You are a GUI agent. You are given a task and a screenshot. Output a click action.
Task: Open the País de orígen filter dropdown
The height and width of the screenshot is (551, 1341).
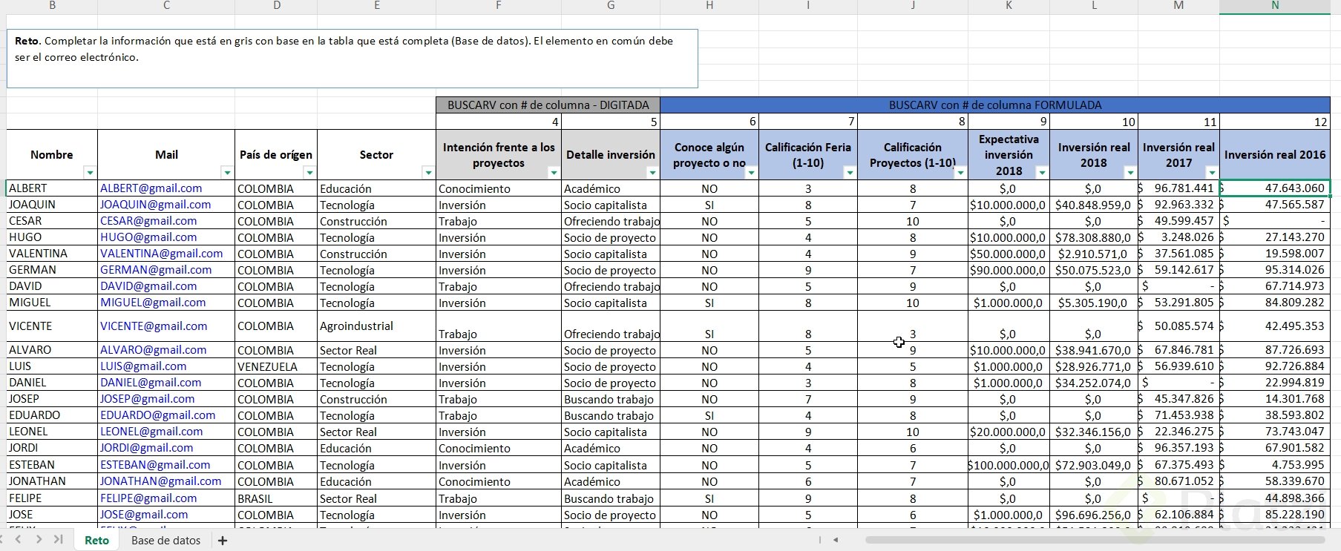pyautogui.click(x=309, y=172)
